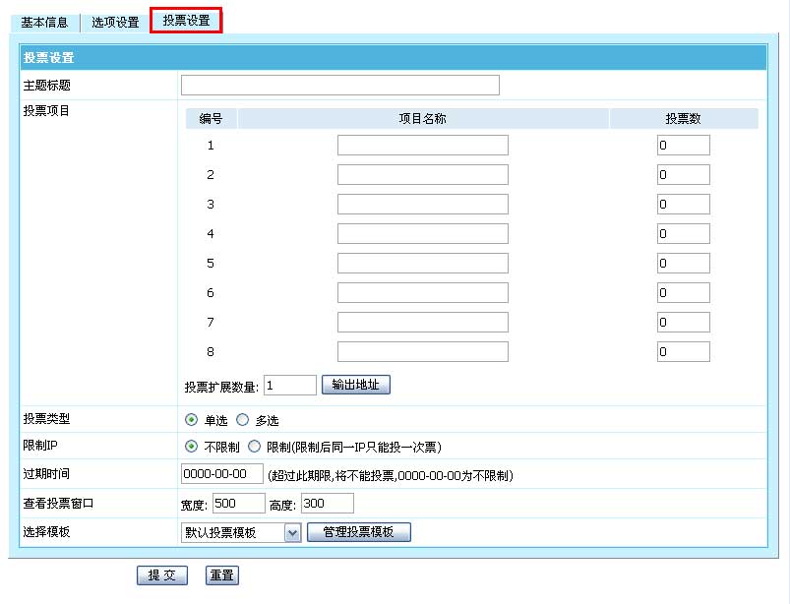Viewport: 790px width, 604px height.
Task: Click the 过期时间 date field
Action: coord(221,474)
